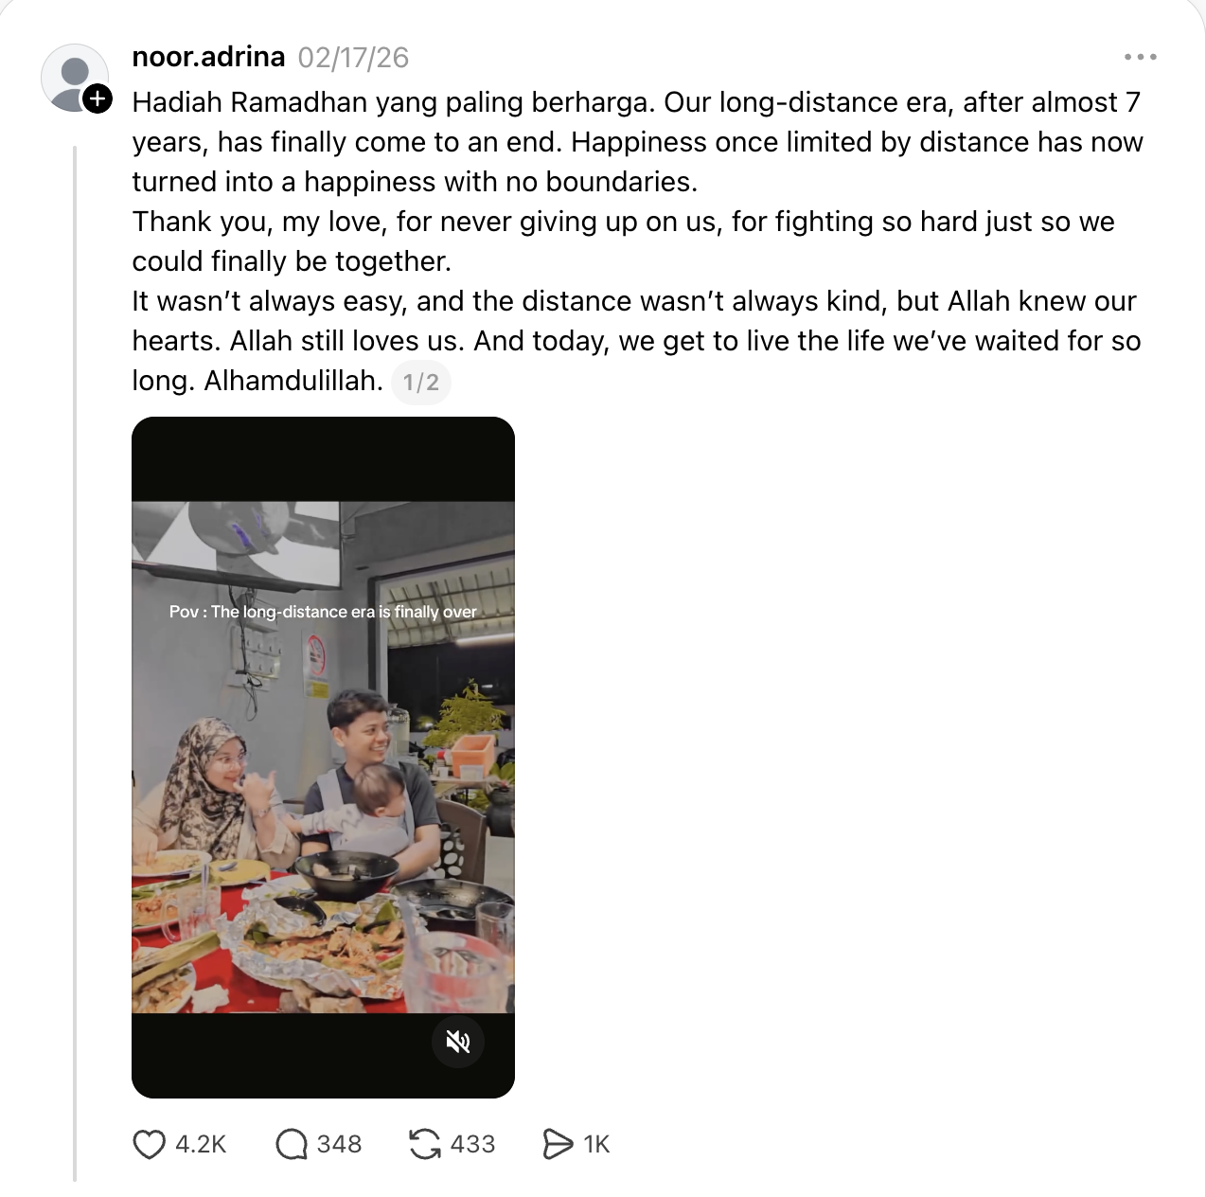This screenshot has width=1206, height=1197.
Task: Unmute the video with the speaker icon
Action: pyautogui.click(x=458, y=1042)
